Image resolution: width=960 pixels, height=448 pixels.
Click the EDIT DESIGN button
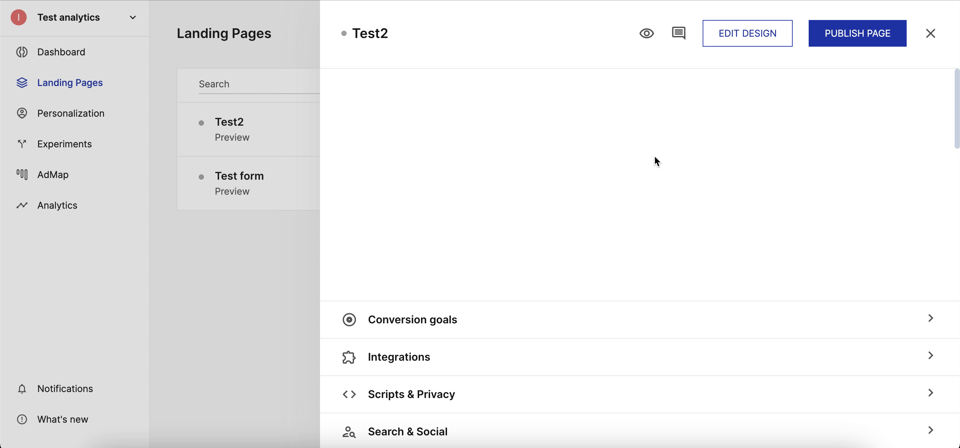pos(747,33)
